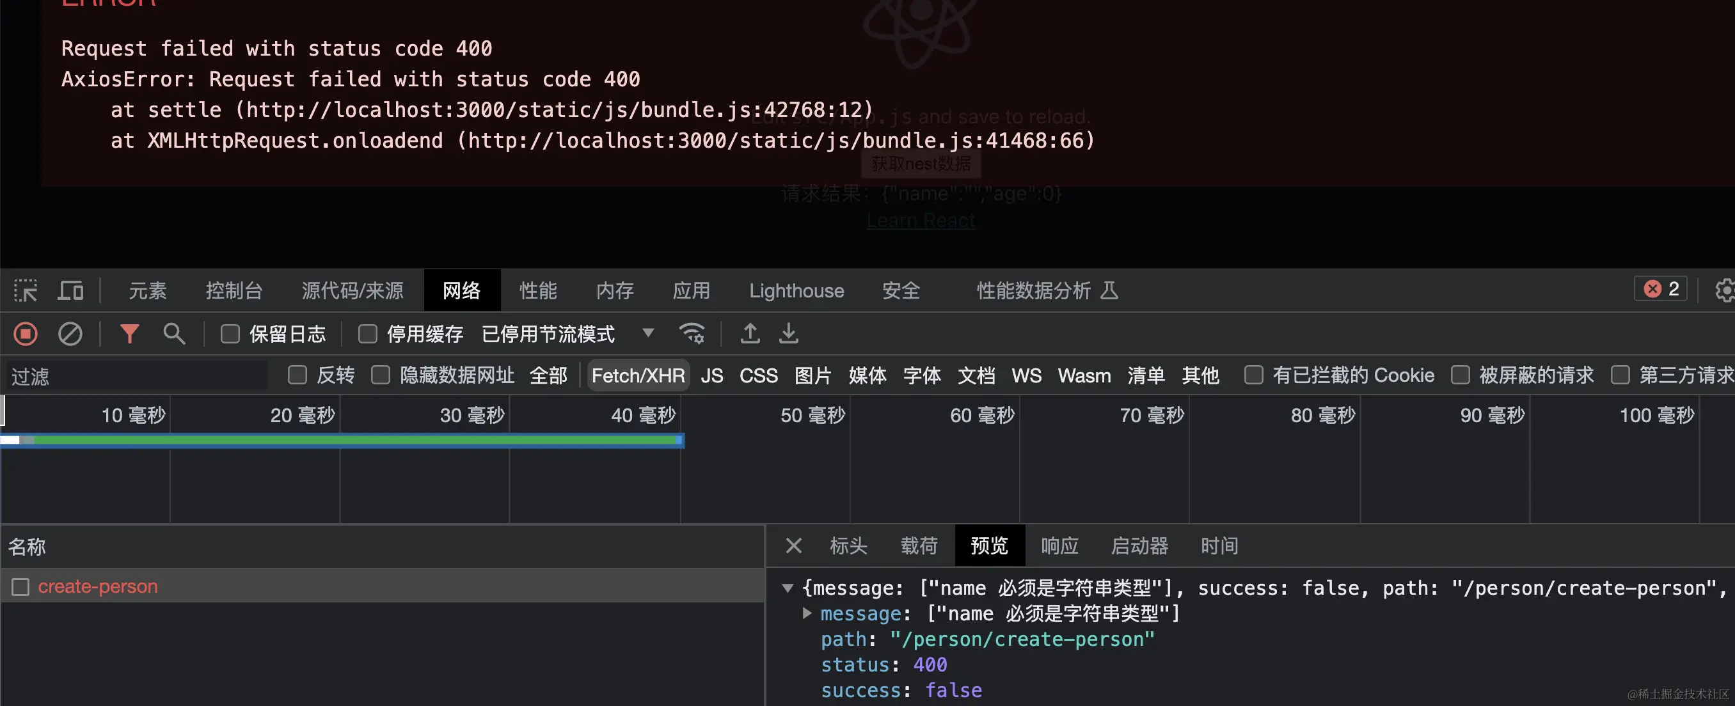Open the Lighthouse tab
Screen dimensions: 1735x706
coord(796,291)
